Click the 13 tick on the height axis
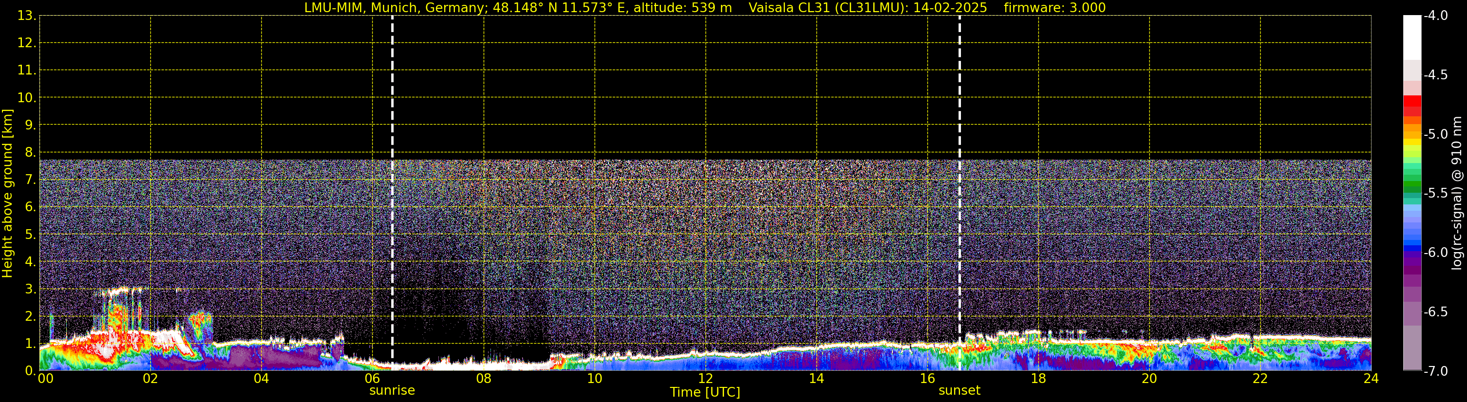Screen dimensions: 1467x402 [26, 16]
